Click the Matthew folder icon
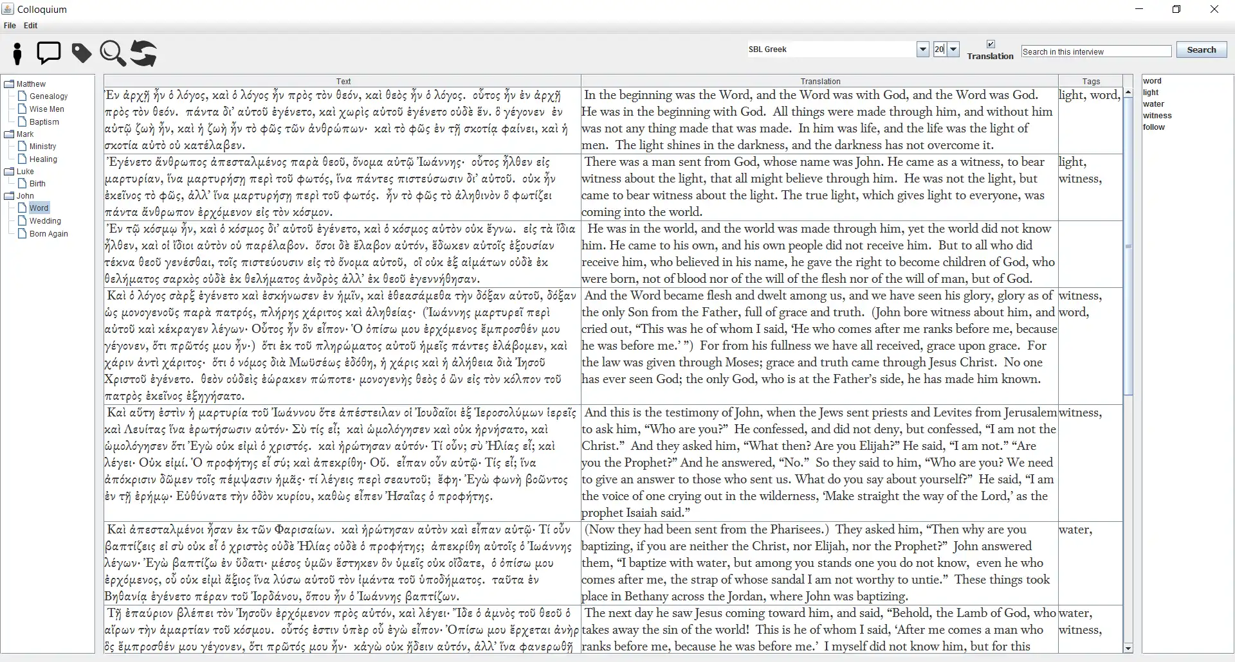Viewport: 1235px width, 662px height. [x=9, y=84]
